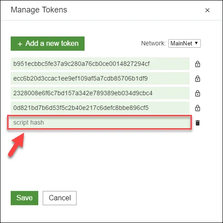Add a new token
The image size is (223, 223).
pyautogui.click(x=48, y=44)
